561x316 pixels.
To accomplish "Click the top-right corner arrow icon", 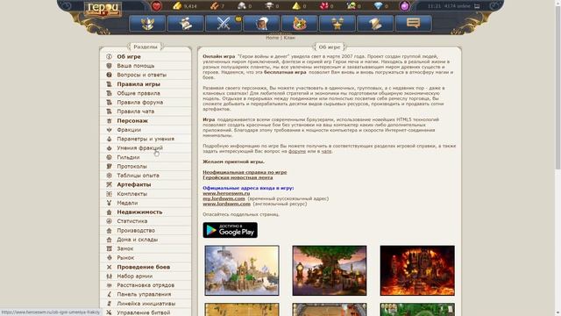I will (x=494, y=6).
